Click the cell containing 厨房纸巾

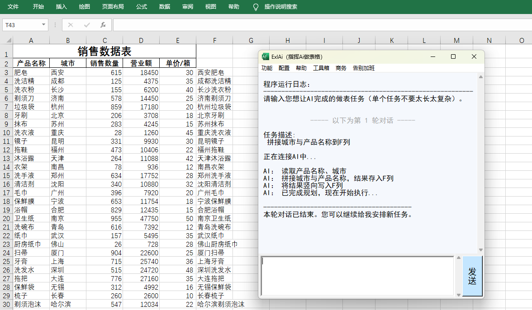coord(31,244)
